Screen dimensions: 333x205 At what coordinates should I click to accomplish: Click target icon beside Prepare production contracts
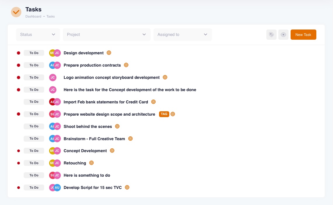pos(126,65)
